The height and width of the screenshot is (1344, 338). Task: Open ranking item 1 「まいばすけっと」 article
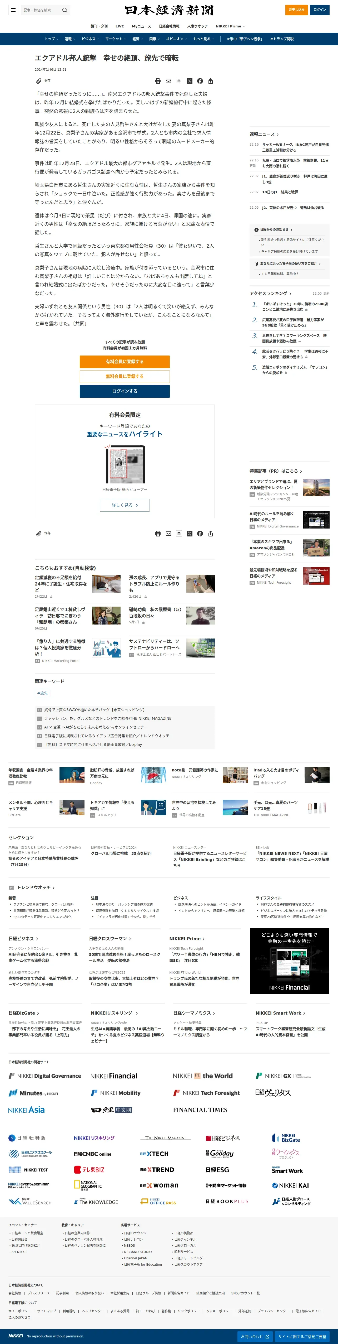(295, 306)
